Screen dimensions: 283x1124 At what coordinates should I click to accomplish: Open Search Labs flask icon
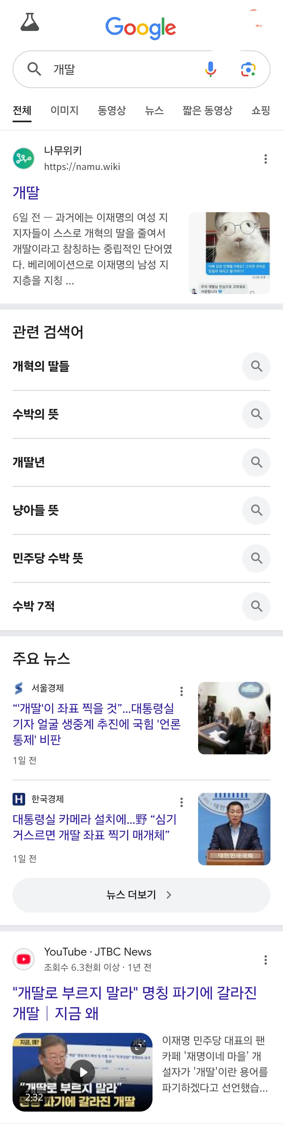pos(30,22)
